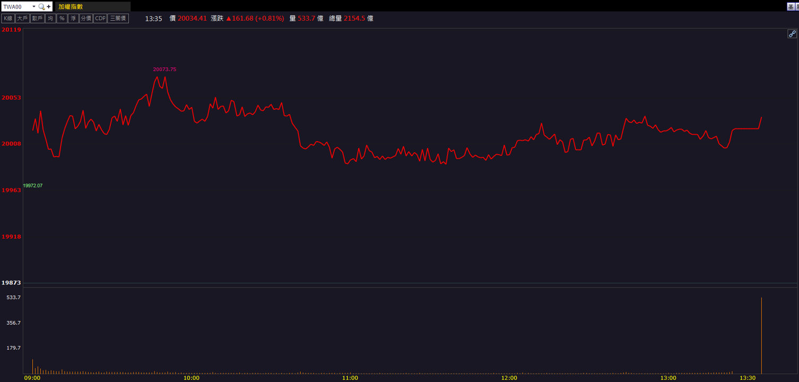Switch to K線 candlestick chart view
The image size is (799, 382).
click(8, 19)
